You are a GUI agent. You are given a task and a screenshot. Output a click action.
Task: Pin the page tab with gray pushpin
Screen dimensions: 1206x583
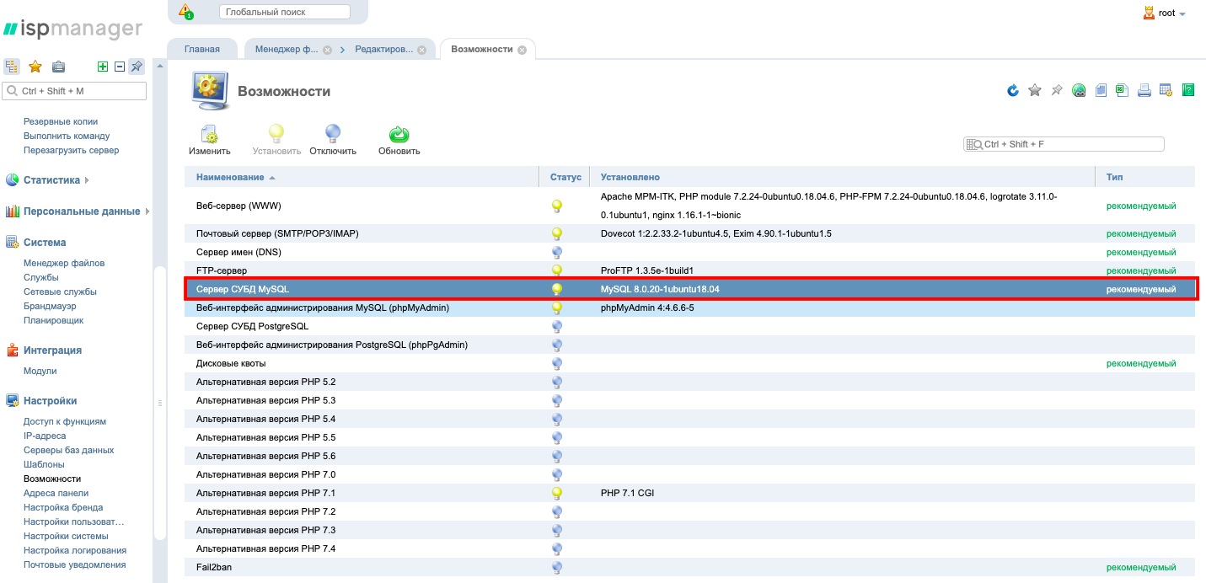tap(1057, 90)
